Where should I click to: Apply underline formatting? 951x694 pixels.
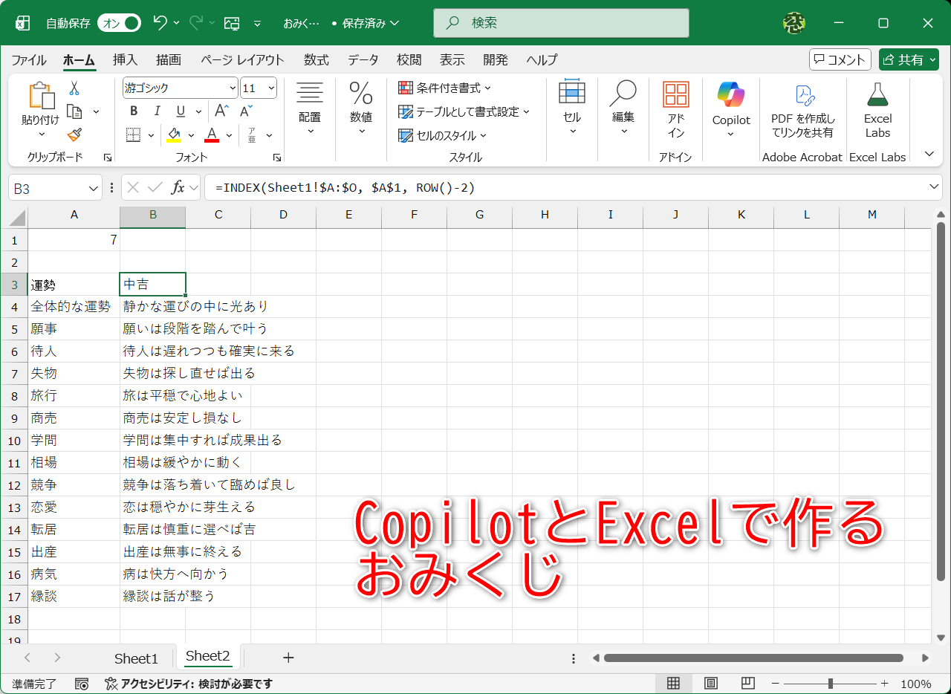(x=180, y=111)
